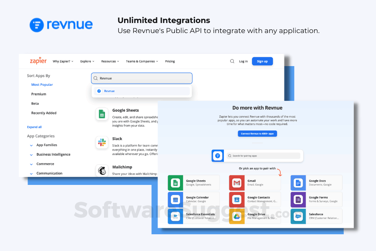376x251 pixels.
Task: Click the search magnifier in Zapier navbar
Action: coord(232,61)
